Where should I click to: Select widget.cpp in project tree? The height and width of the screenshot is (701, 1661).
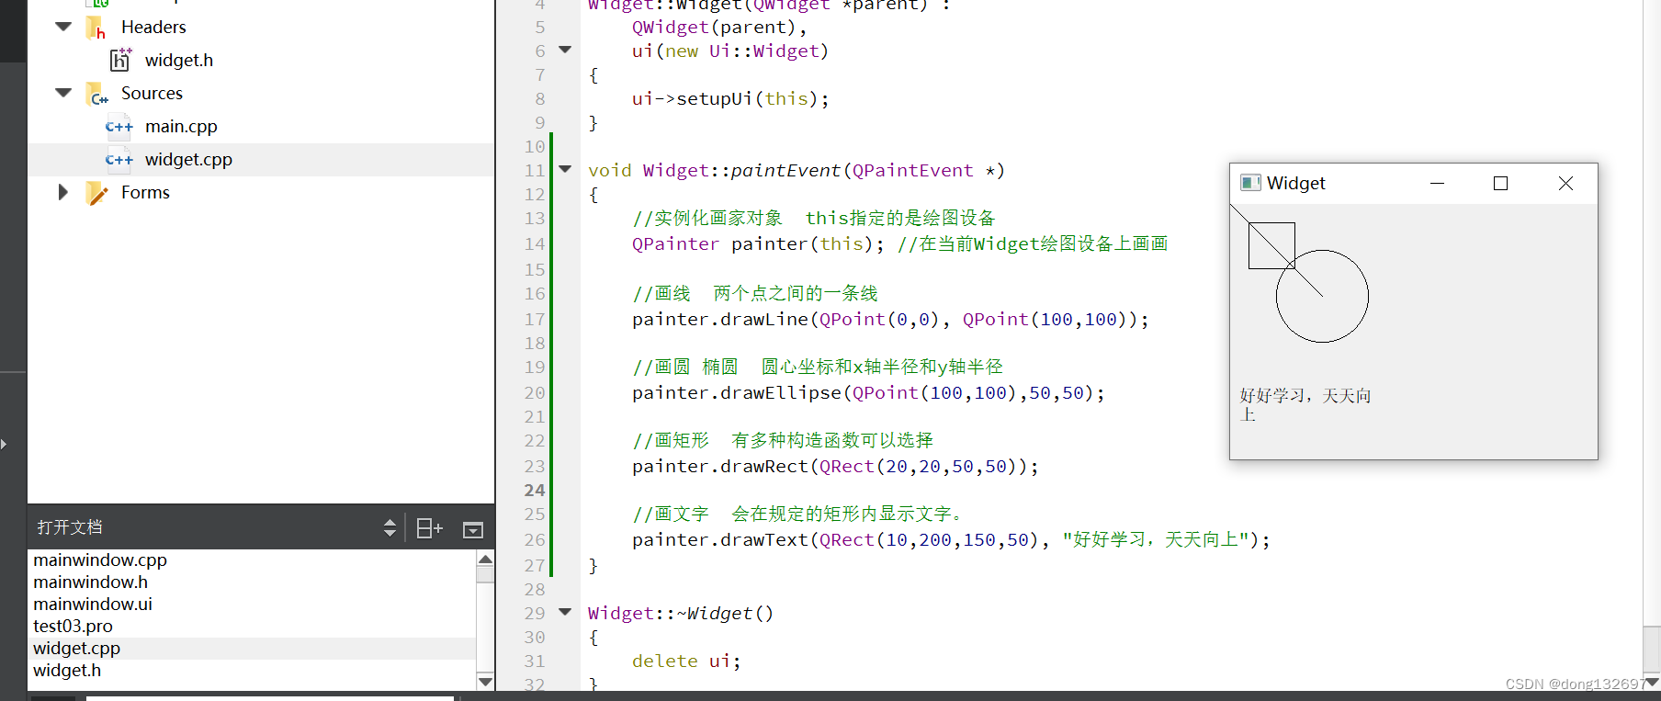click(x=188, y=159)
